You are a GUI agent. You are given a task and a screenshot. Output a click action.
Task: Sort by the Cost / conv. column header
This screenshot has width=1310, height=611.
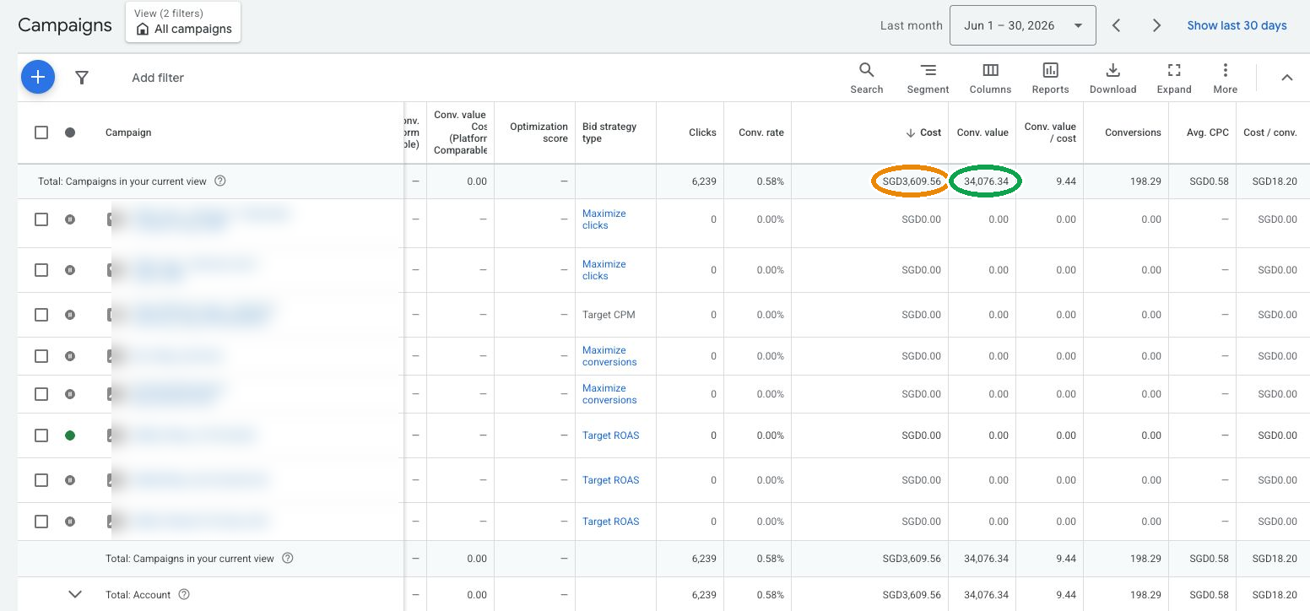tap(1270, 132)
